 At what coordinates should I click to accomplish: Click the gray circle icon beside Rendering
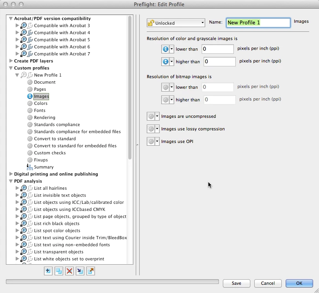point(30,117)
